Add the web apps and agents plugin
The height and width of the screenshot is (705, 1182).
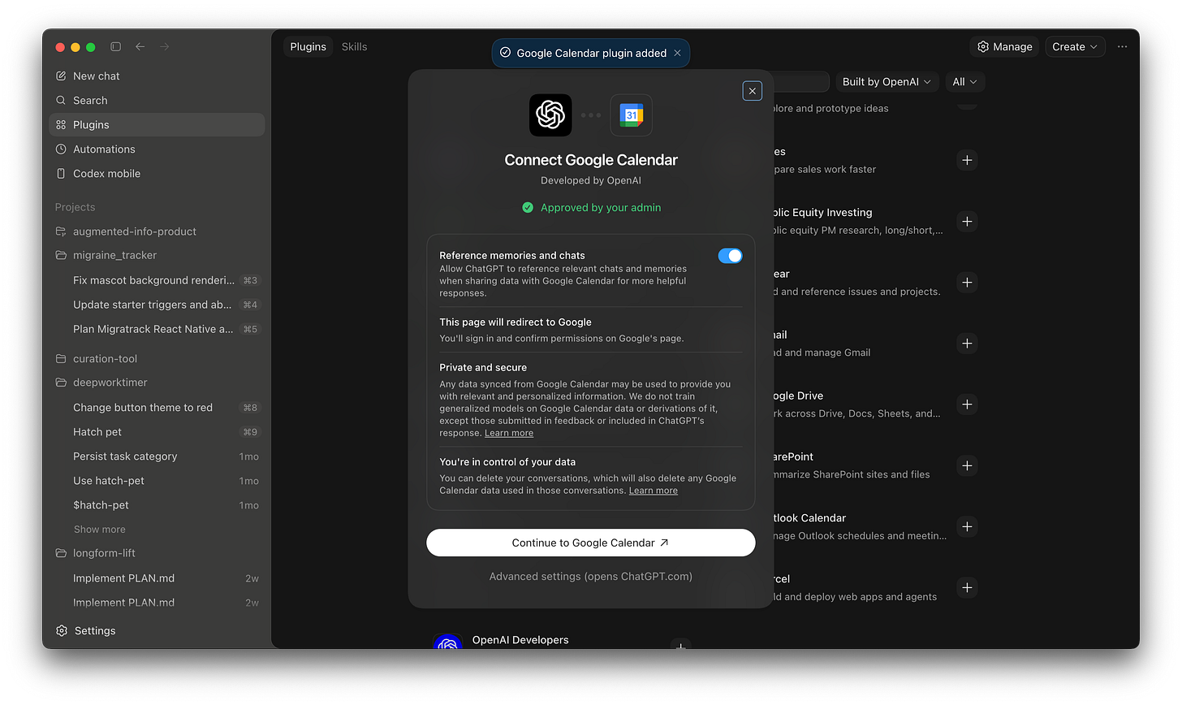pos(967,587)
